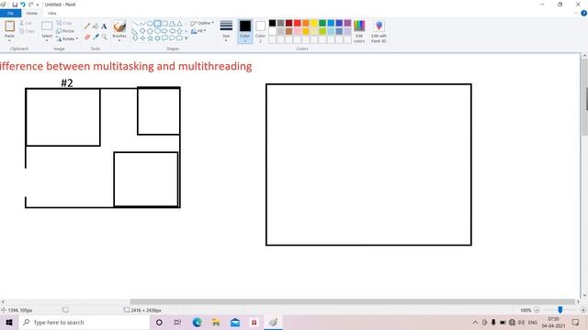Click the Copy button
Viewport: 588px width, 330px height.
[x=27, y=31]
